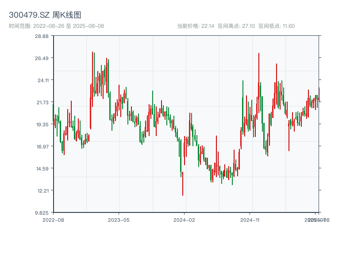This screenshot has width=354, height=265.
Task: Click the period high 区间高点: 27.10
Action: coord(236,26)
